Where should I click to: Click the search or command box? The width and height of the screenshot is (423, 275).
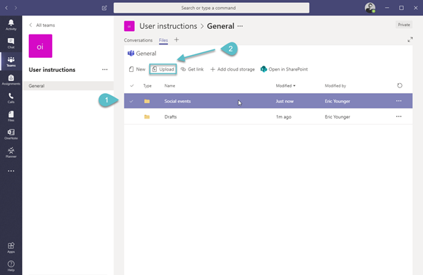point(211,8)
